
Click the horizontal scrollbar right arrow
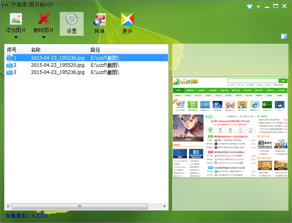click(x=165, y=207)
